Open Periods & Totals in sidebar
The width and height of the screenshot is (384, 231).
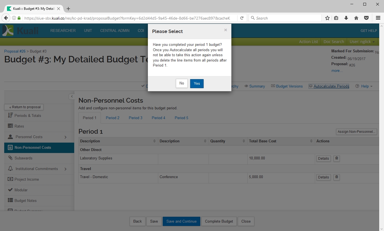pyautogui.click(x=27, y=115)
